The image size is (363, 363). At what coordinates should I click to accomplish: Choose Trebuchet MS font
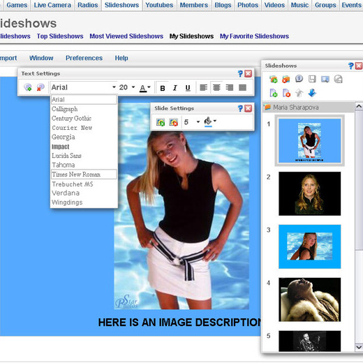click(x=84, y=184)
